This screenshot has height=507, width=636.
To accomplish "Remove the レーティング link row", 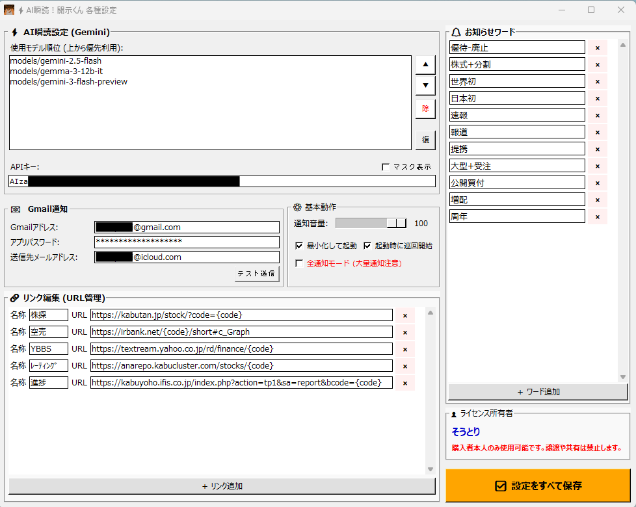I will (x=404, y=367).
